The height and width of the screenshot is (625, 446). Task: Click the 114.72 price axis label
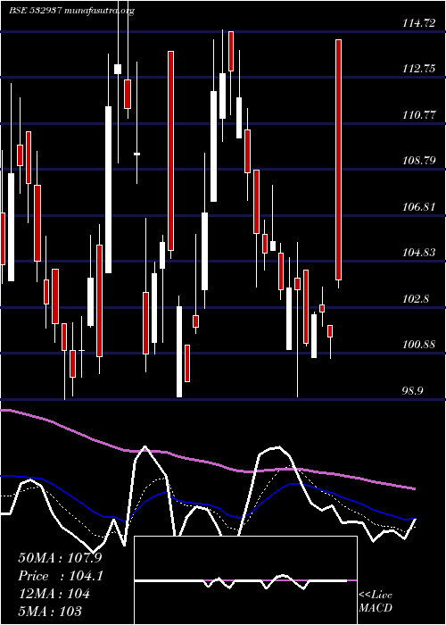419,23
